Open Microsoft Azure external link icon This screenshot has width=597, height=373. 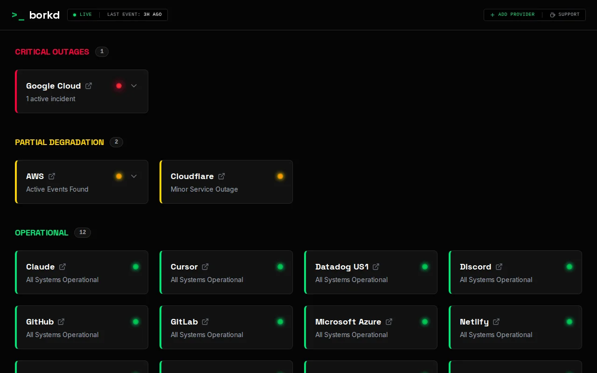click(x=389, y=322)
